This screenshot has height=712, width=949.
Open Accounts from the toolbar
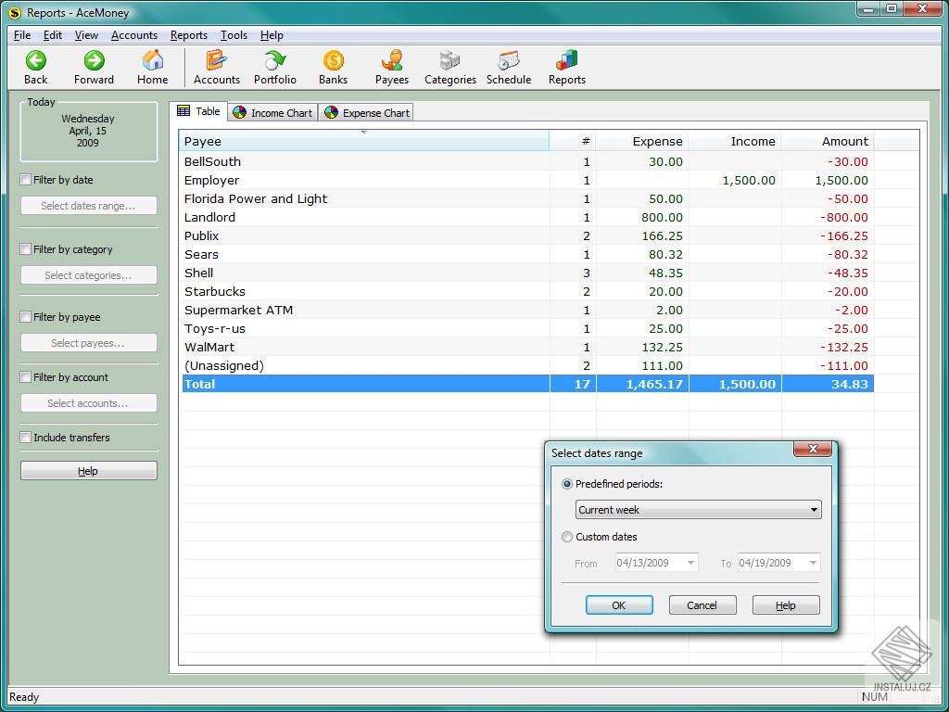pos(216,61)
